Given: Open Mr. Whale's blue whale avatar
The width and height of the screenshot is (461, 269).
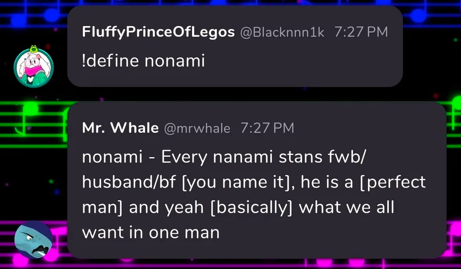Looking at the screenshot, I should pos(33,241).
